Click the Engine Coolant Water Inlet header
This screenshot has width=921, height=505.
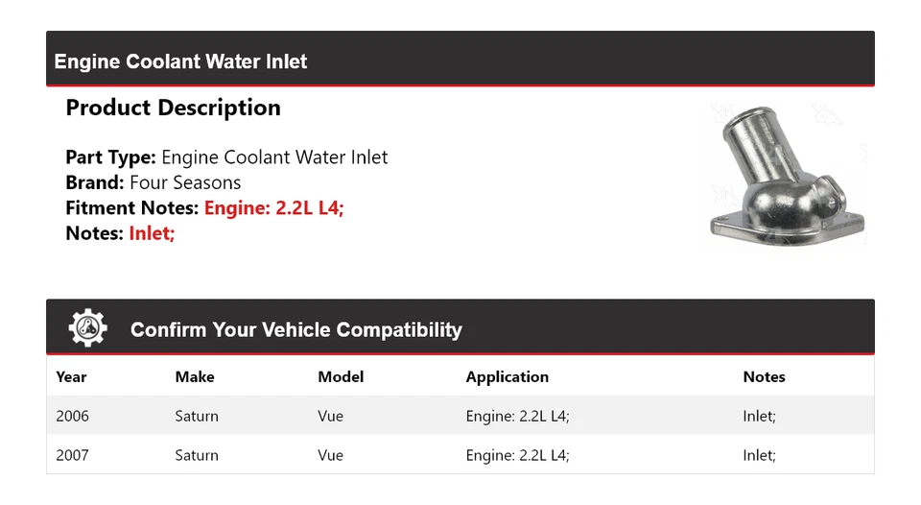click(x=180, y=61)
